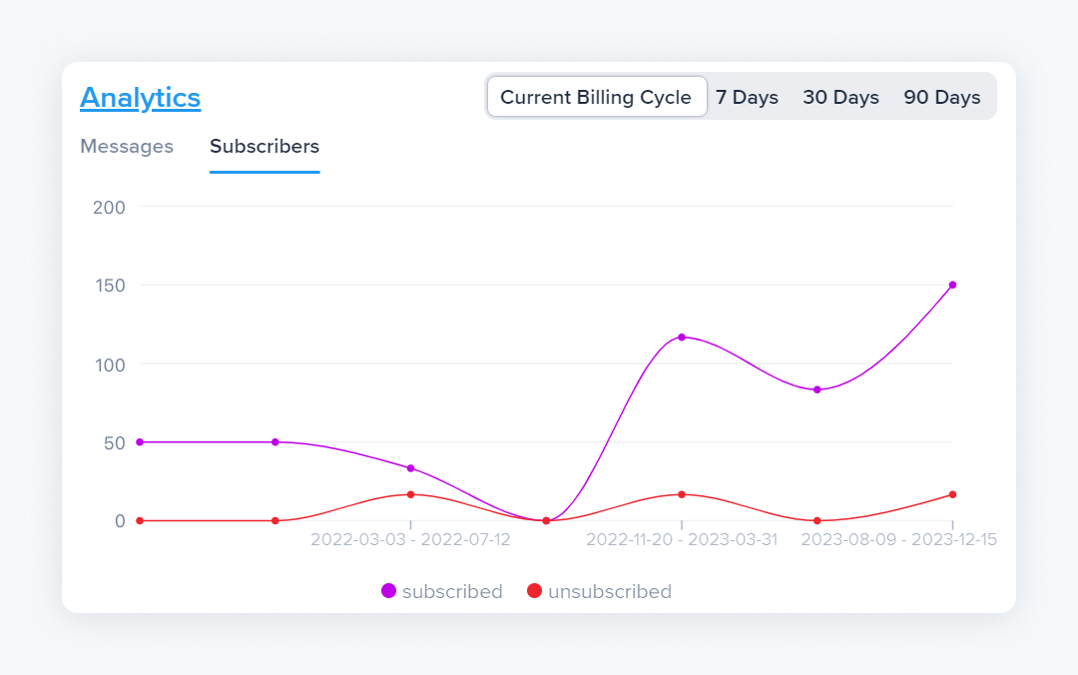This screenshot has width=1078, height=675.
Task: Select the 90 Days time range
Action: coord(941,97)
